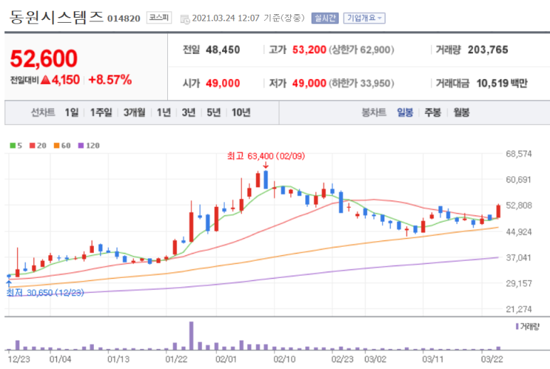Click the calendar clock icon beside date
This screenshot has height=369, width=550.
tap(185, 19)
